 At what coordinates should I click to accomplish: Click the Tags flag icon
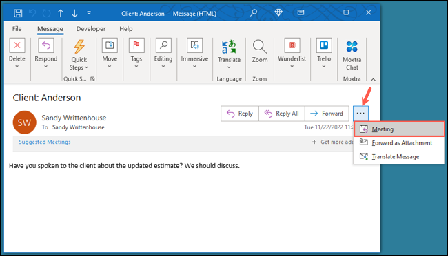click(x=136, y=45)
